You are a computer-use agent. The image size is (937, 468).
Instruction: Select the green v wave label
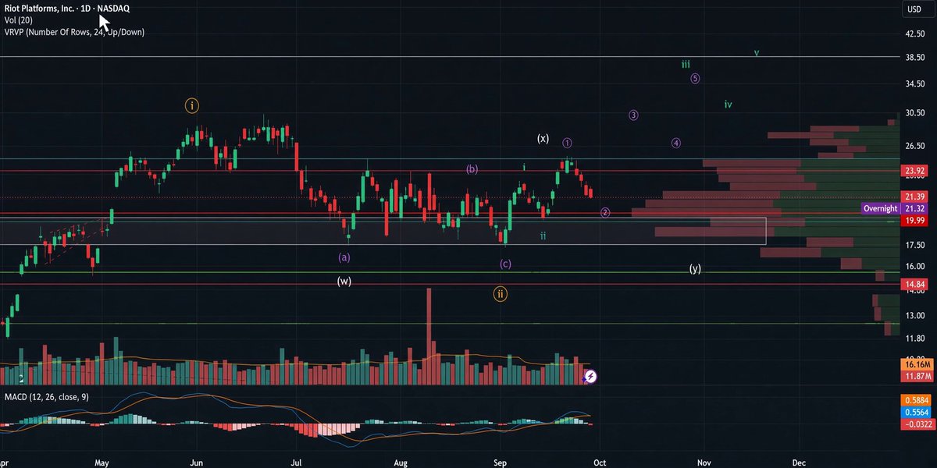coord(756,53)
